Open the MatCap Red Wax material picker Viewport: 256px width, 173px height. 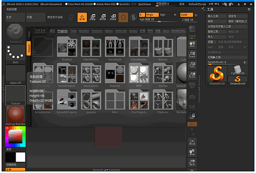[x=15, y=116]
